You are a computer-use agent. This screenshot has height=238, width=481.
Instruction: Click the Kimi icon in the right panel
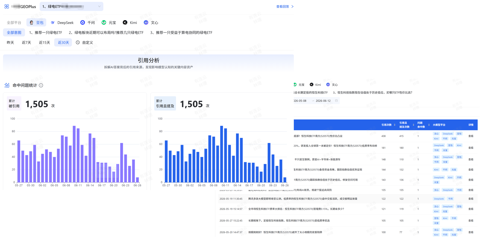(x=312, y=85)
